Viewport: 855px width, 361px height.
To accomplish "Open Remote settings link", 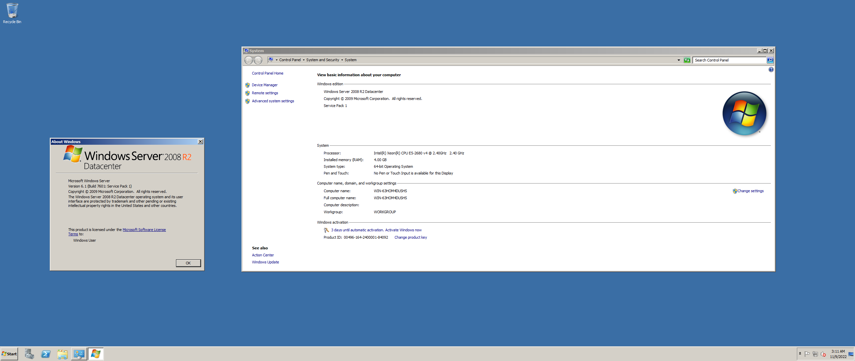I will (x=265, y=93).
